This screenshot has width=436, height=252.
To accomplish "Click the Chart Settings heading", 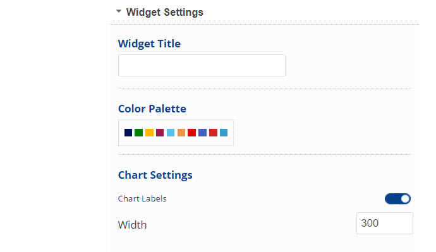I will 155,175.
